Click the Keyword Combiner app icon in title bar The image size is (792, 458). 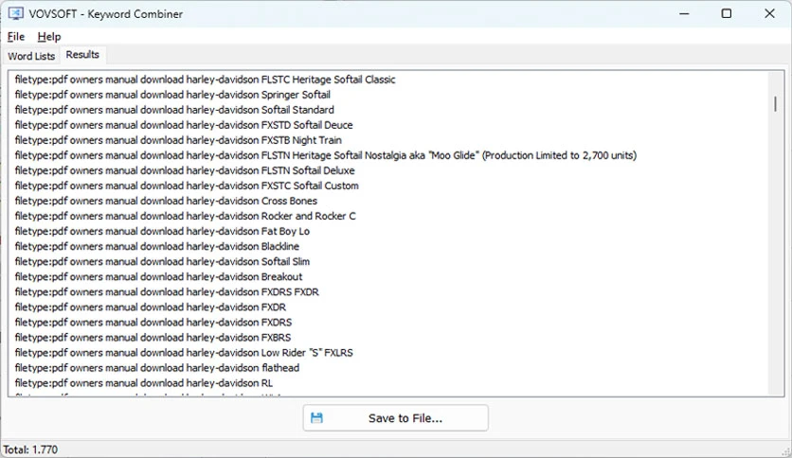pyautogui.click(x=16, y=13)
